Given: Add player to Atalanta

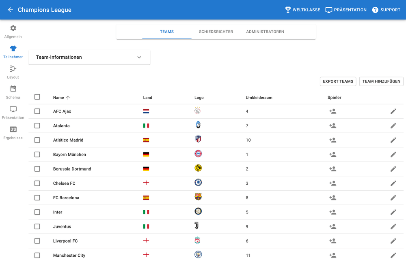Looking at the screenshot, I should [333, 126].
